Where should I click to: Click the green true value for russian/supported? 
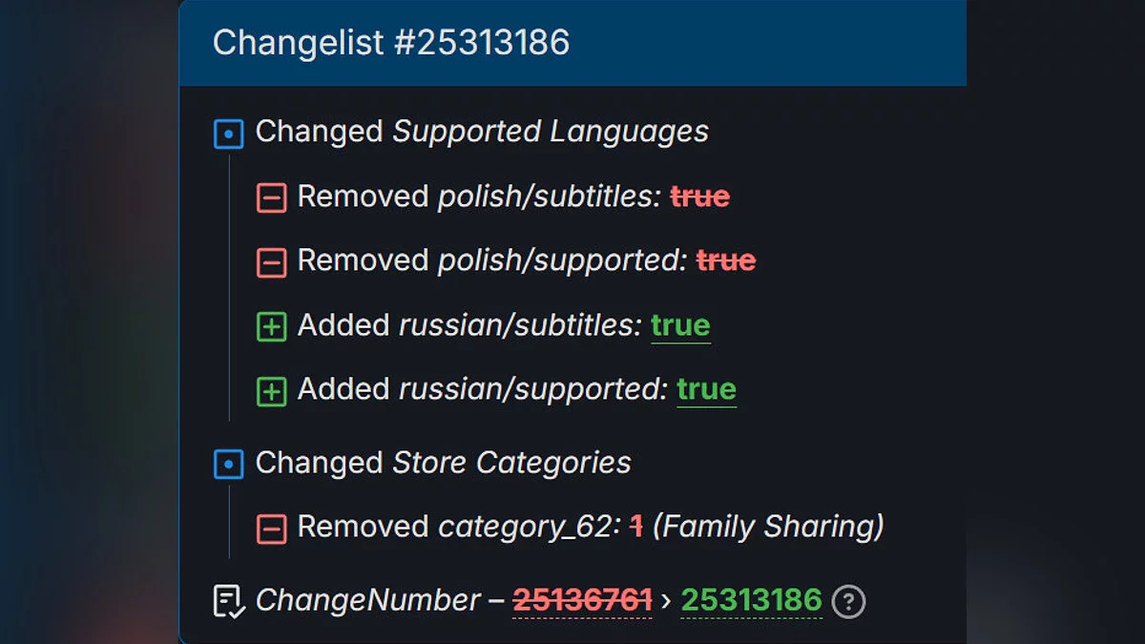[706, 389]
